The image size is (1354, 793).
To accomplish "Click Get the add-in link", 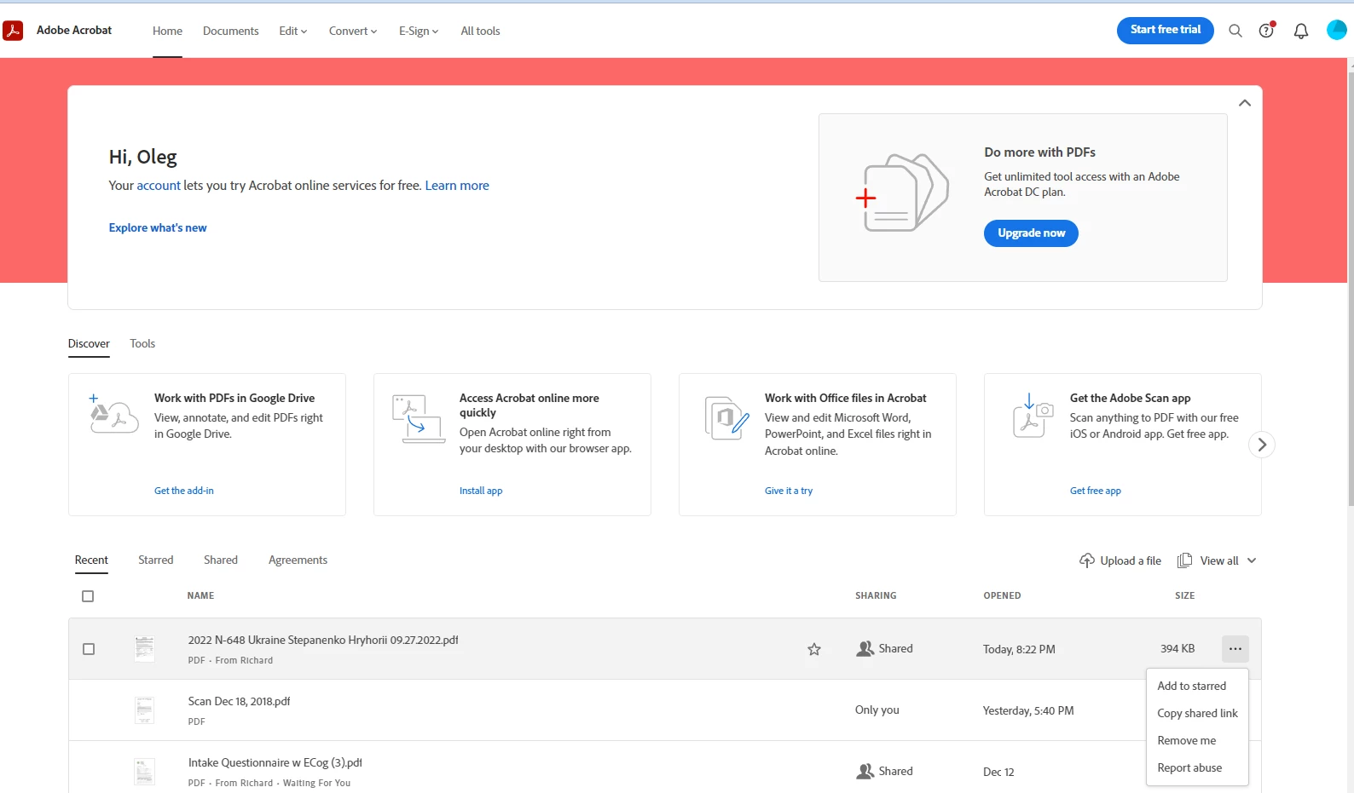I will (x=184, y=491).
